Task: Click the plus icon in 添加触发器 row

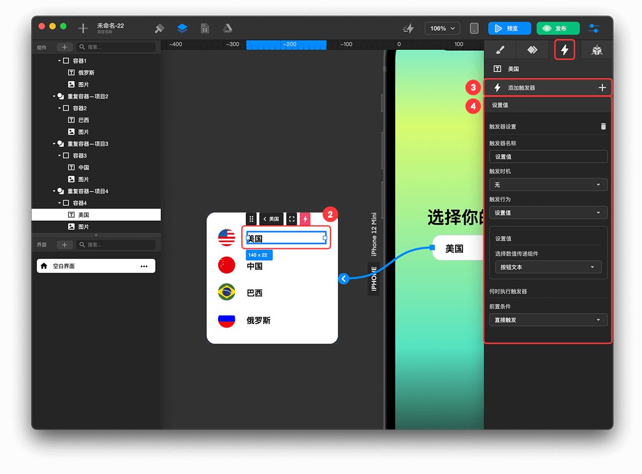Action: point(602,88)
